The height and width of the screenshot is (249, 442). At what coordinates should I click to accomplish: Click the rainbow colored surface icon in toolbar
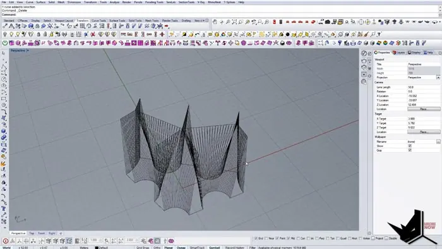(x=379, y=43)
